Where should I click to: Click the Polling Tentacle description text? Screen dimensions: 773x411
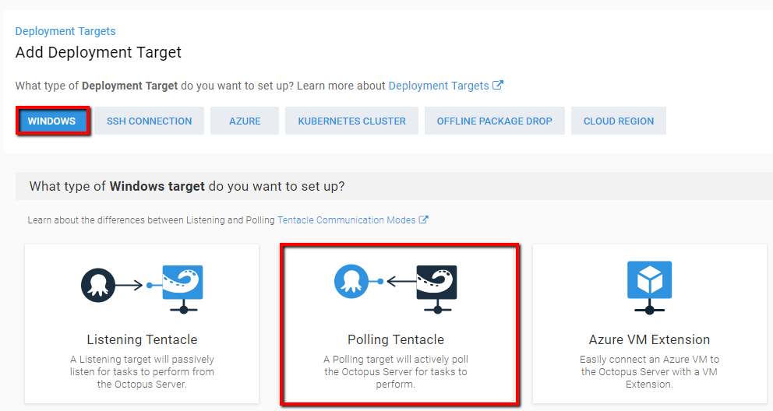click(x=396, y=371)
